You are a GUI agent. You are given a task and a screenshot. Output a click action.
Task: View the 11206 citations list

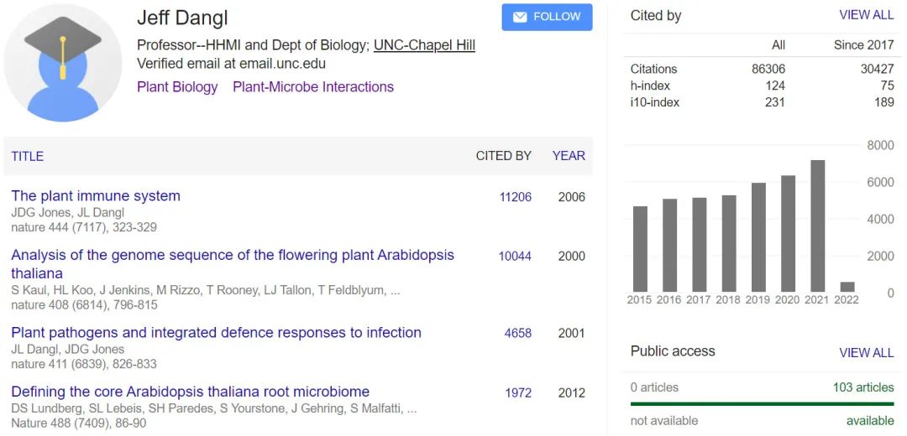515,197
